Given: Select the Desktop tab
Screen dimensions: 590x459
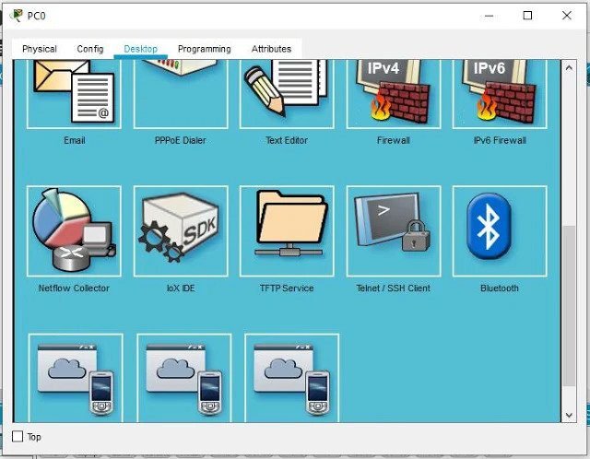Looking at the screenshot, I should click(140, 49).
